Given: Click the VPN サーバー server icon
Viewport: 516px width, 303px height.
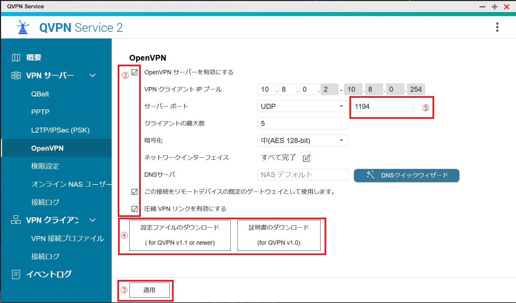Looking at the screenshot, I should [16, 75].
